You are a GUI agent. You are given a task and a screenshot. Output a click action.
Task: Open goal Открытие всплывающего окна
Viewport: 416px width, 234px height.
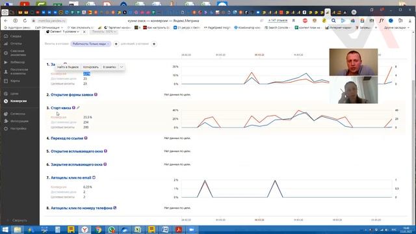pos(77,151)
